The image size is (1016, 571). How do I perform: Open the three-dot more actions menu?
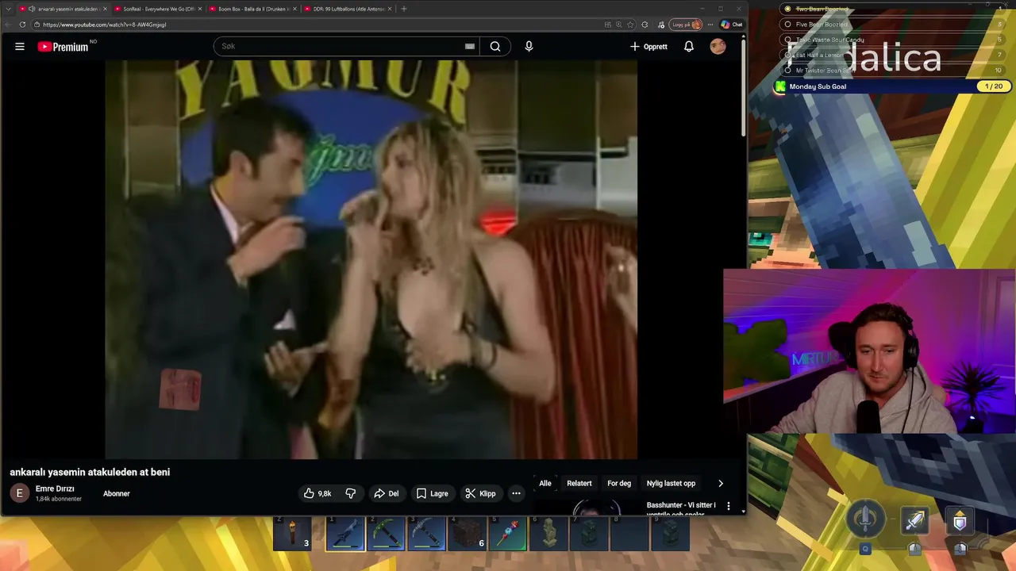[x=516, y=493]
